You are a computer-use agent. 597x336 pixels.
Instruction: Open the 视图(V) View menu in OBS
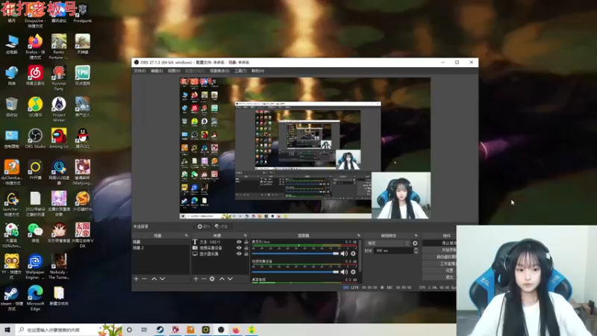point(174,71)
